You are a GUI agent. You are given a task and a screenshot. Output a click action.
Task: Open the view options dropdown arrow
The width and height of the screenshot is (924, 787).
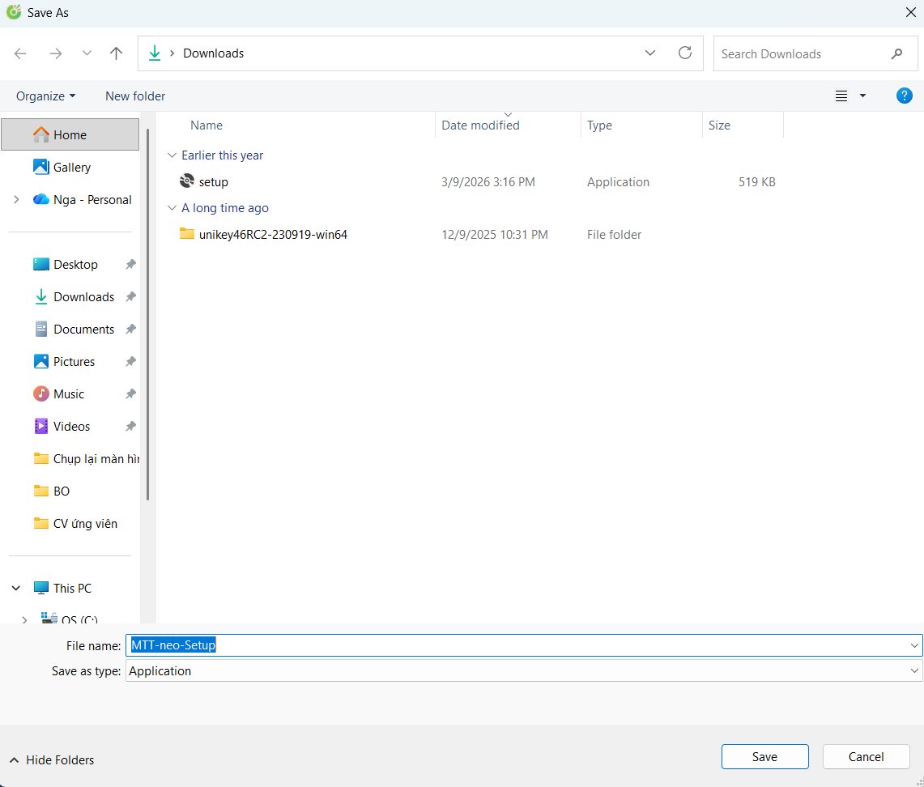pyautogui.click(x=862, y=96)
